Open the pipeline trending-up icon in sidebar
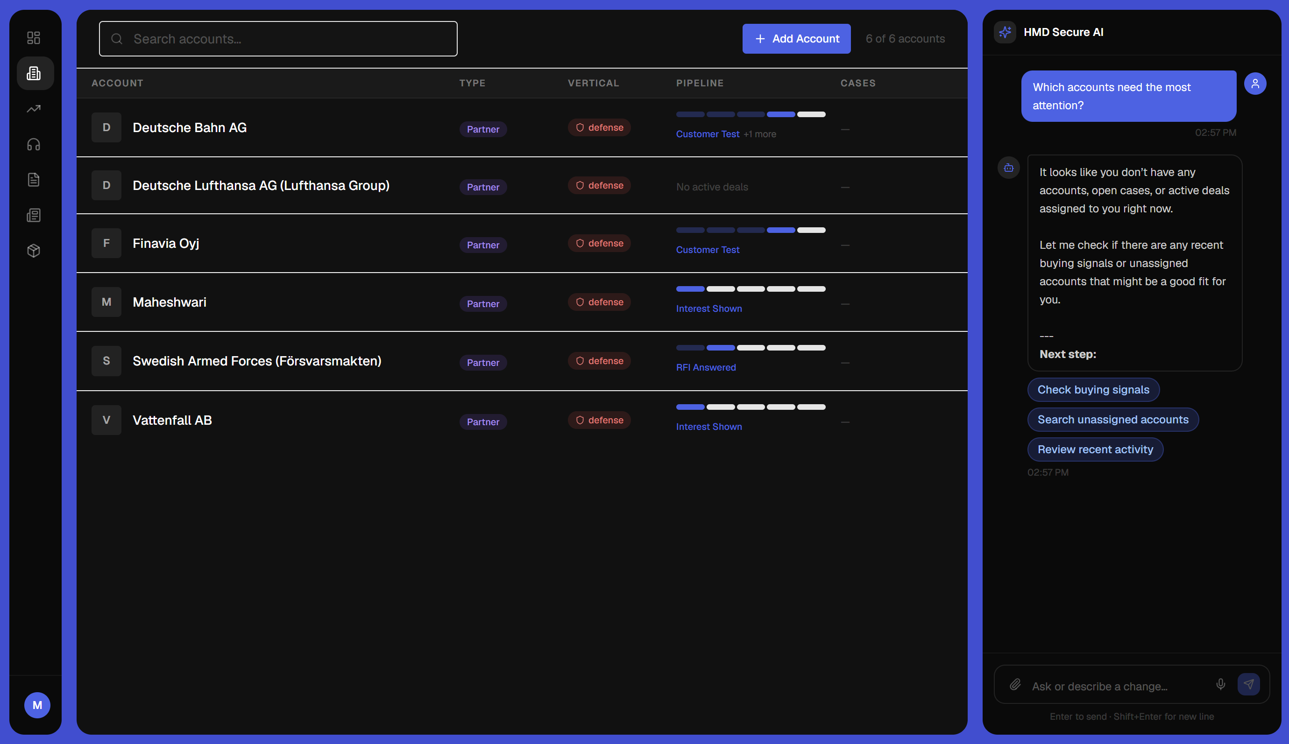Image resolution: width=1289 pixels, height=744 pixels. [34, 109]
